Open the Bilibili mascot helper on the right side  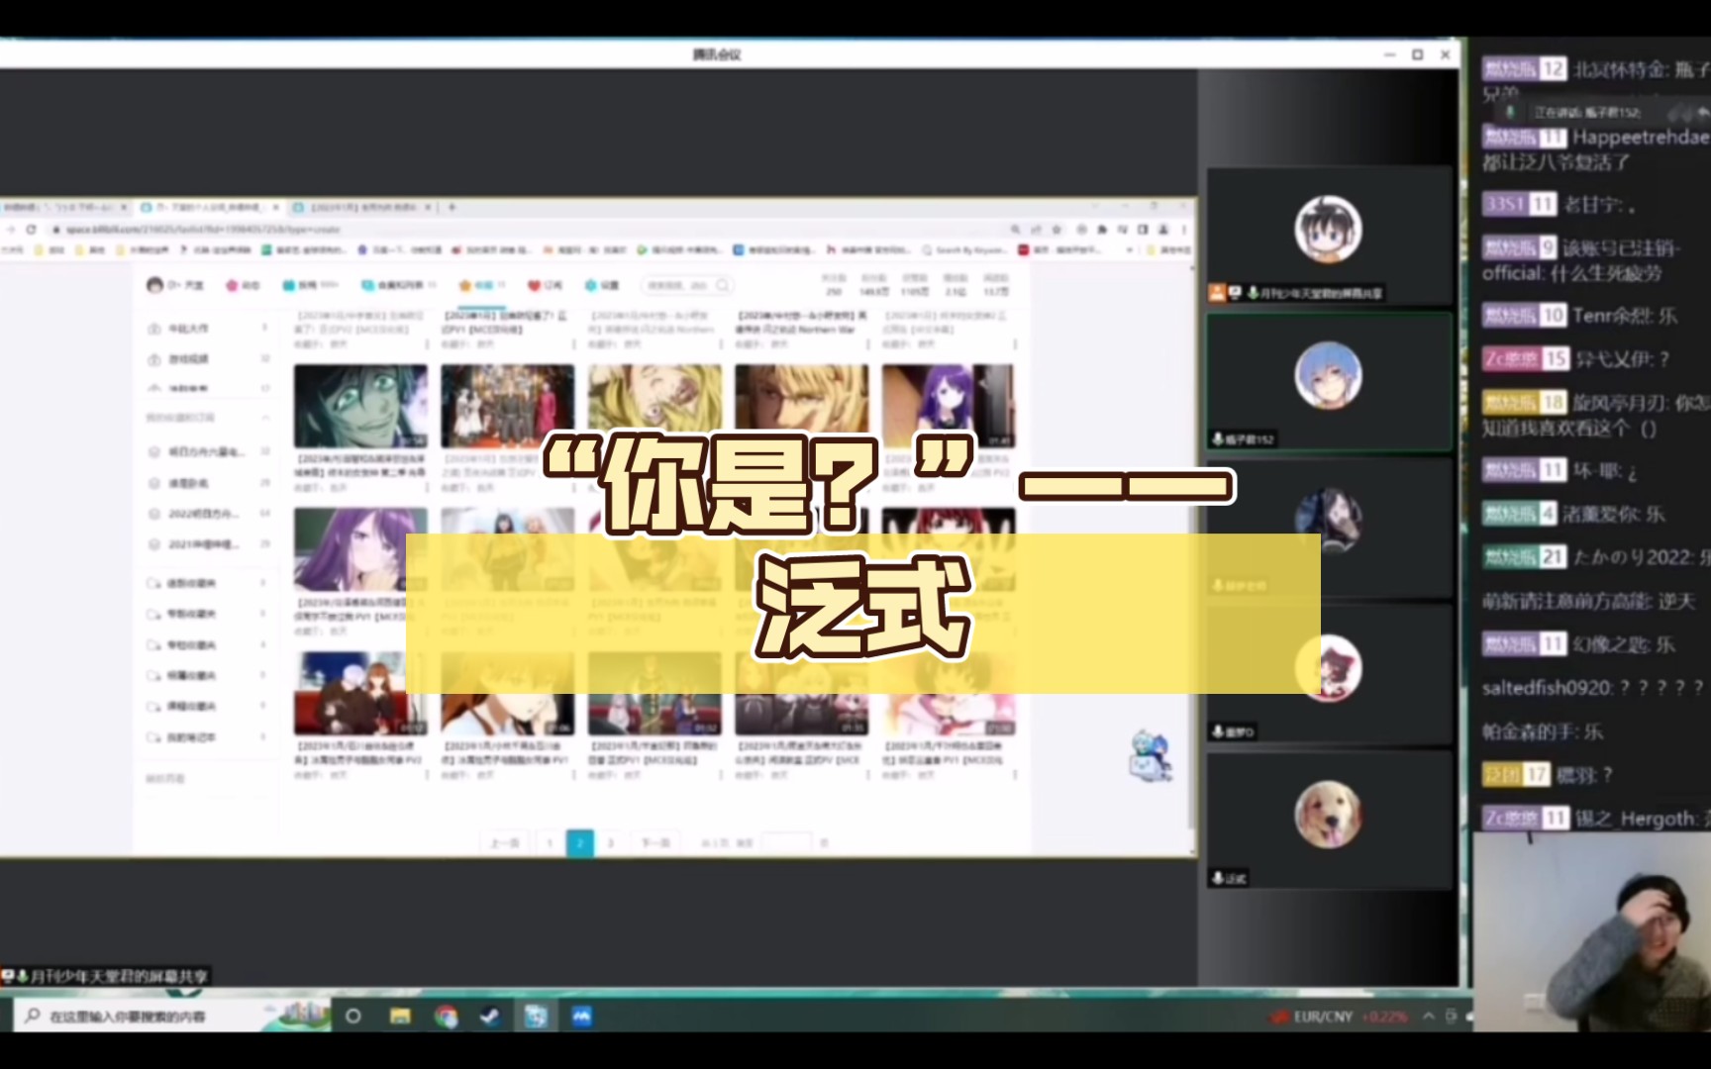click(x=1151, y=756)
